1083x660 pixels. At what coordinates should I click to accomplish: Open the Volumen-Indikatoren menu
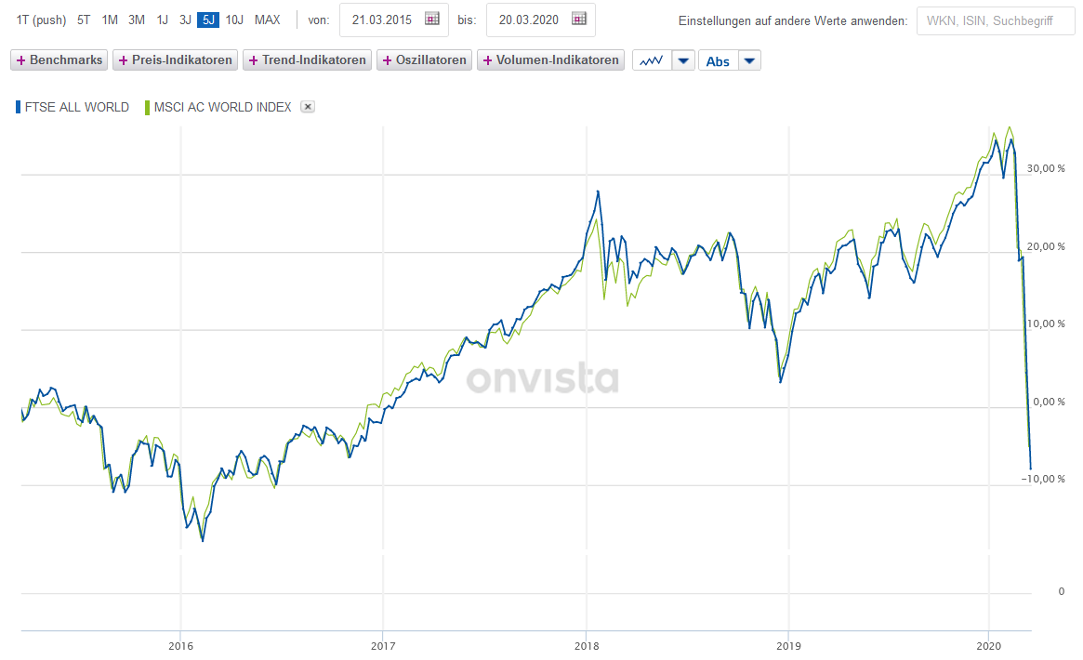point(550,60)
